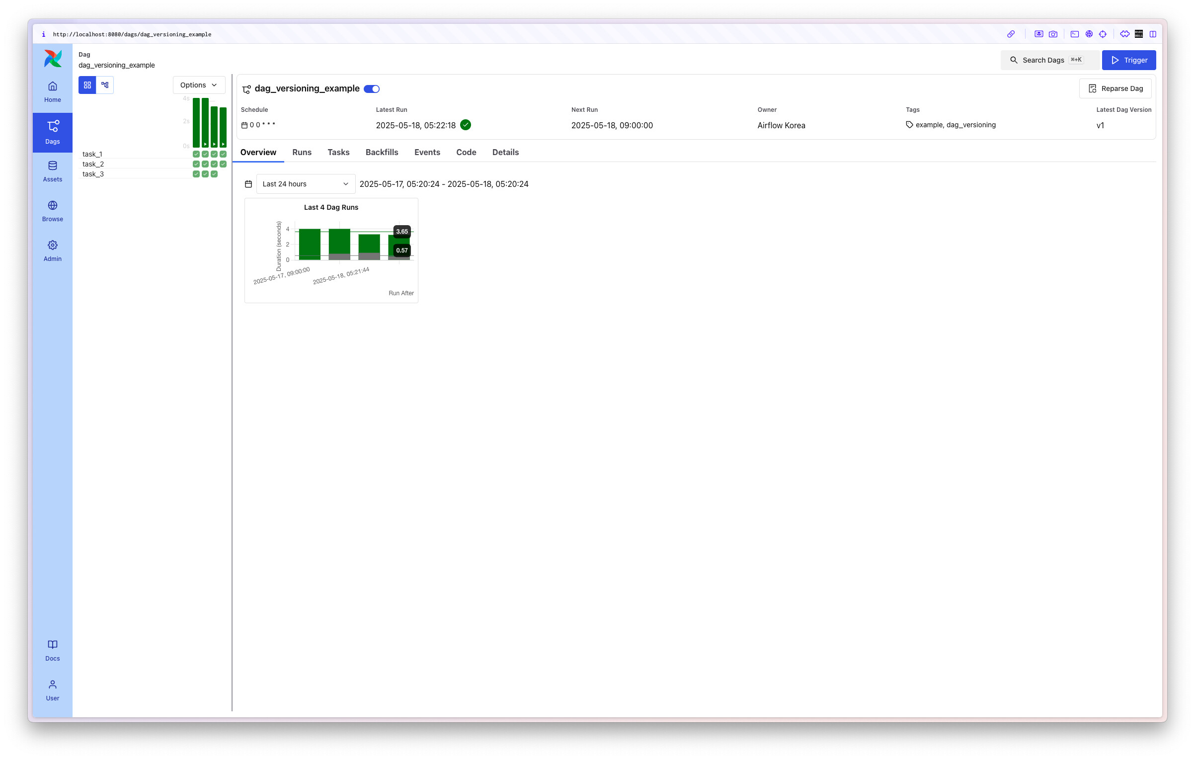Screen dimensions: 1195x759
Task: Expand the Options dropdown
Action: (199, 85)
